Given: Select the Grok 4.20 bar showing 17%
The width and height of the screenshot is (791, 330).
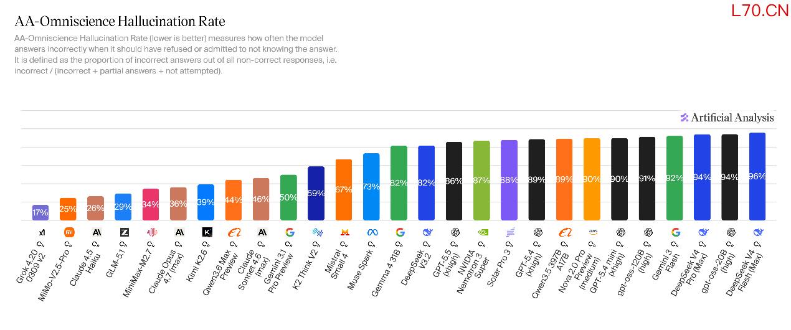Looking at the screenshot, I should pos(40,212).
